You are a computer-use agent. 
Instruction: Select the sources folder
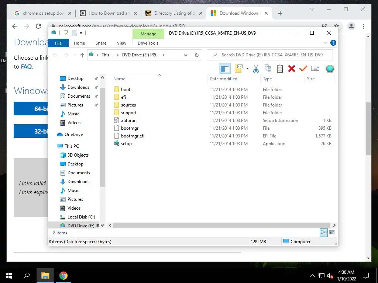point(128,105)
